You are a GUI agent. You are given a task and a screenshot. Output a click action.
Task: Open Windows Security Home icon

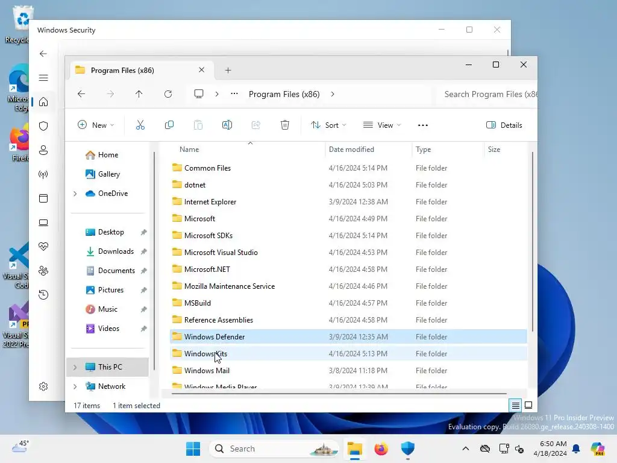point(43,102)
